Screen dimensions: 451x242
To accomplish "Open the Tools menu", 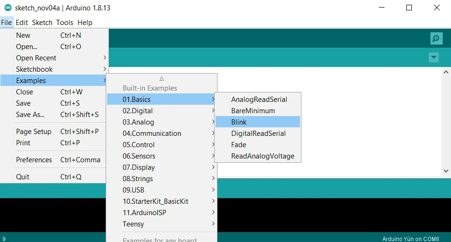I will pyautogui.click(x=65, y=22).
